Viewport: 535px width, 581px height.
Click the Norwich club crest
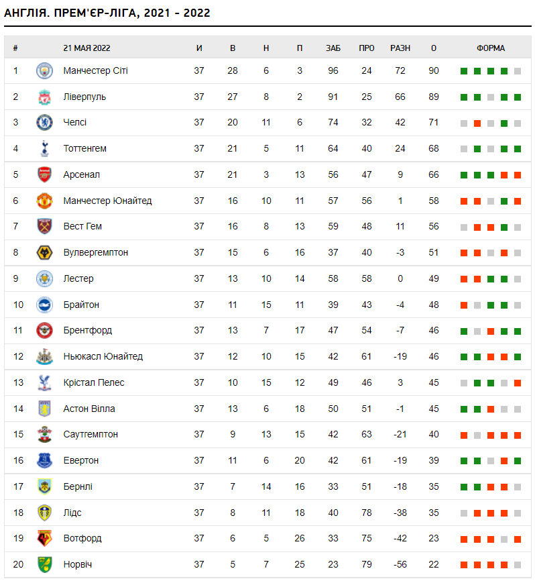pyautogui.click(x=44, y=565)
